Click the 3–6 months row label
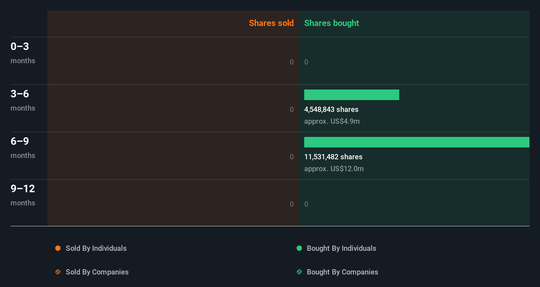This screenshot has height=287, width=540. 23,100
